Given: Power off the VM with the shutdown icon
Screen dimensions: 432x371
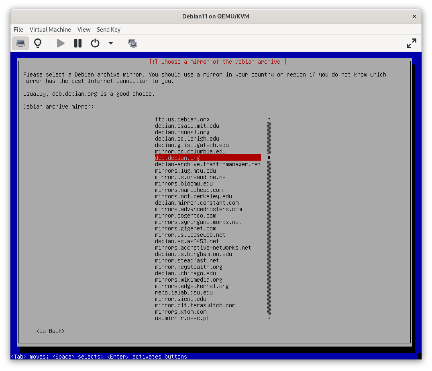Looking at the screenshot, I should (95, 43).
